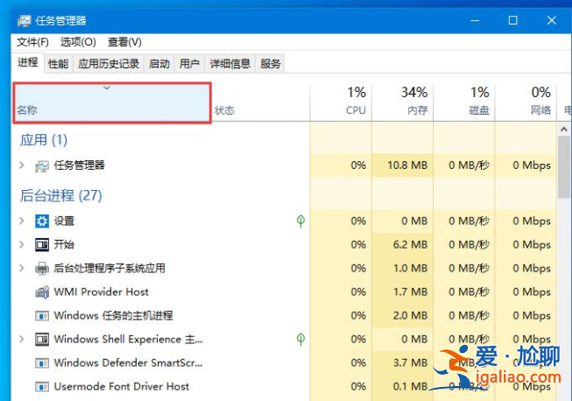572x401 pixels.
Task: Sort by the 名称 column header
Action: pos(112,102)
